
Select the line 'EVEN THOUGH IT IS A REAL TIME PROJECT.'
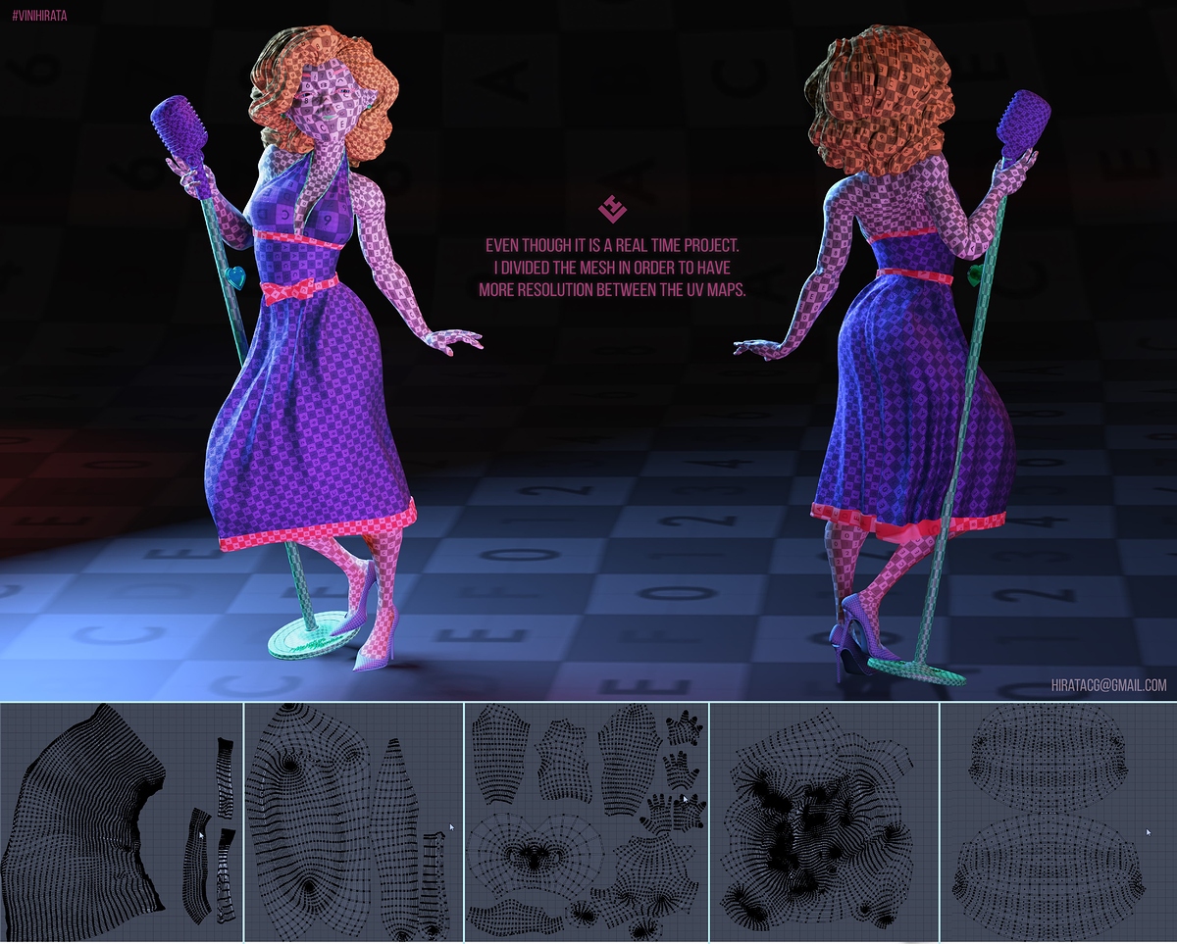click(612, 245)
